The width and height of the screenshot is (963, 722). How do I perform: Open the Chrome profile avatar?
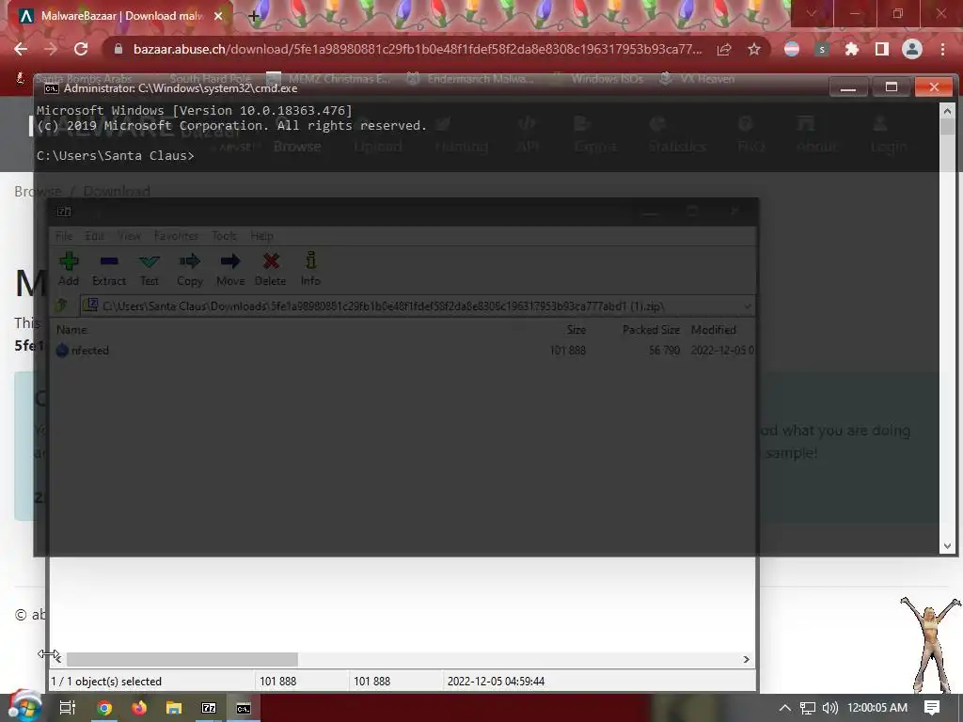(912, 49)
